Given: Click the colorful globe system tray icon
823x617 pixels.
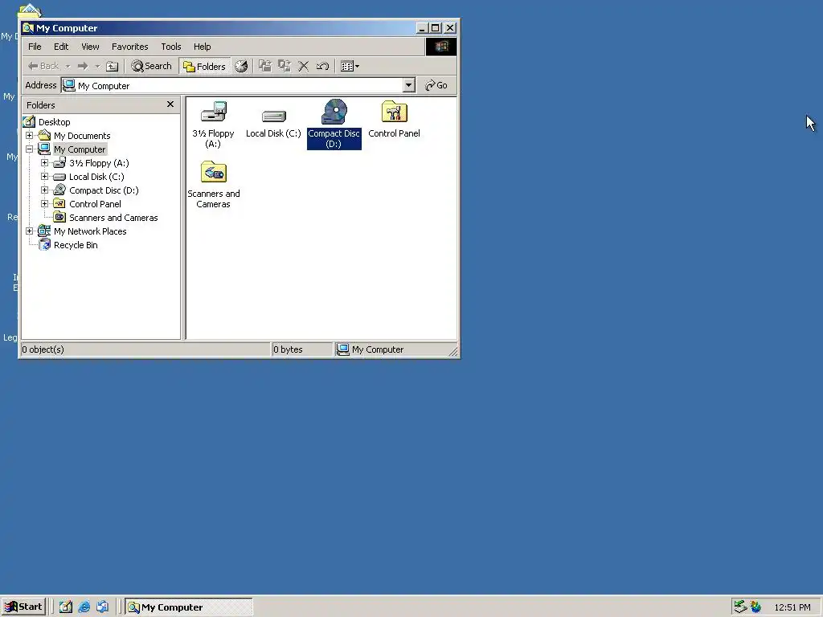Looking at the screenshot, I should [755, 607].
